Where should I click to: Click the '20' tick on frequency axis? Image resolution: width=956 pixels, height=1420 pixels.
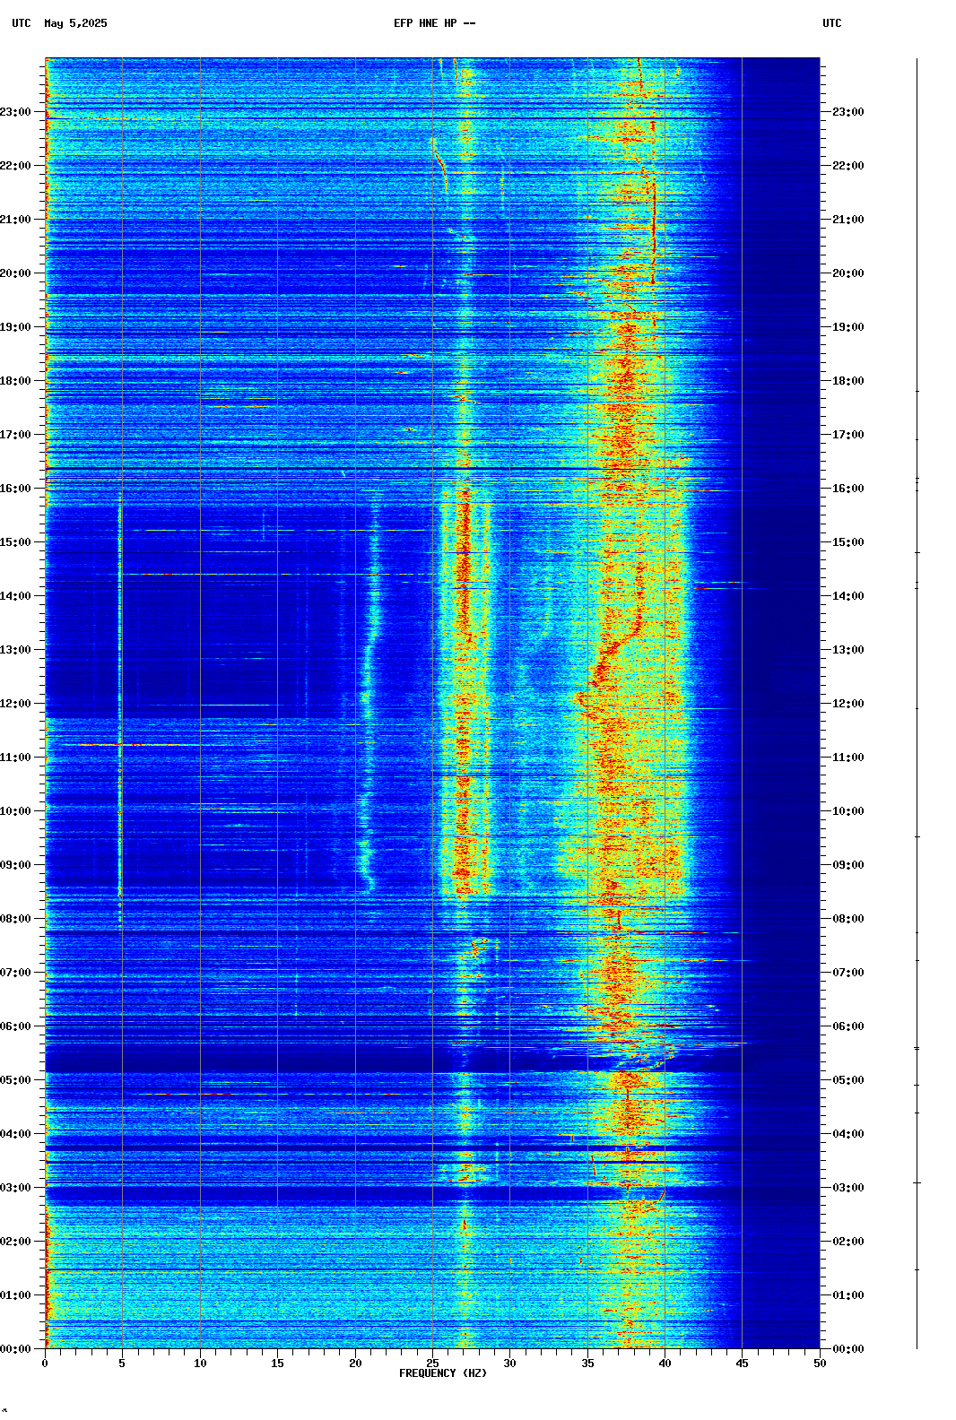click(x=355, y=1364)
